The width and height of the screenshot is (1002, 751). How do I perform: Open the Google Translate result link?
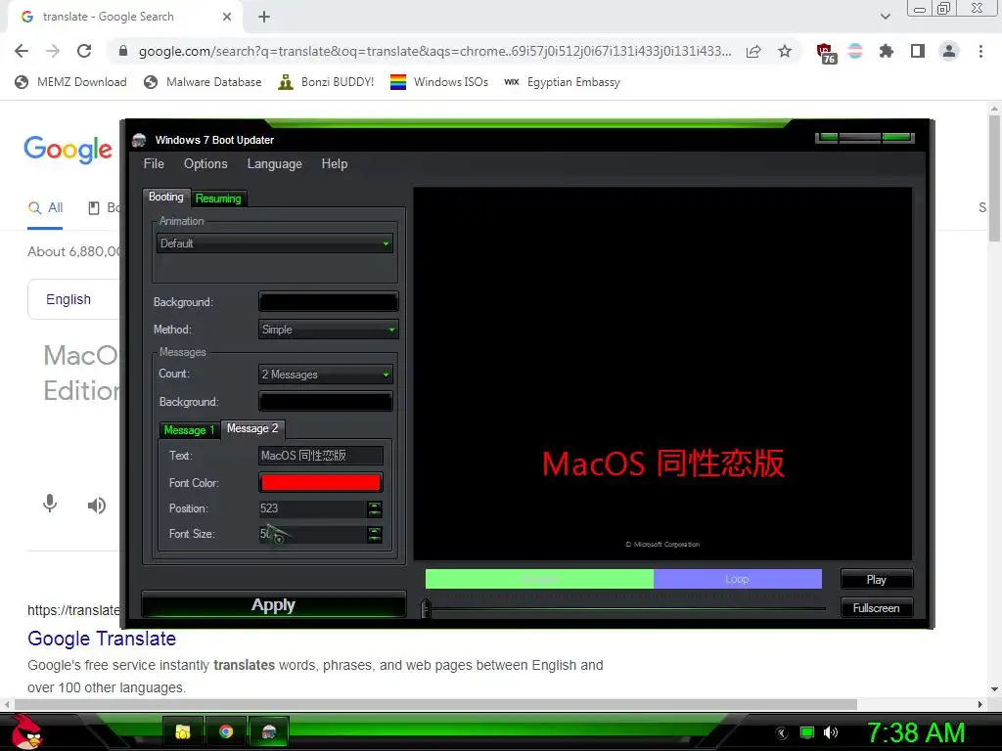click(102, 639)
